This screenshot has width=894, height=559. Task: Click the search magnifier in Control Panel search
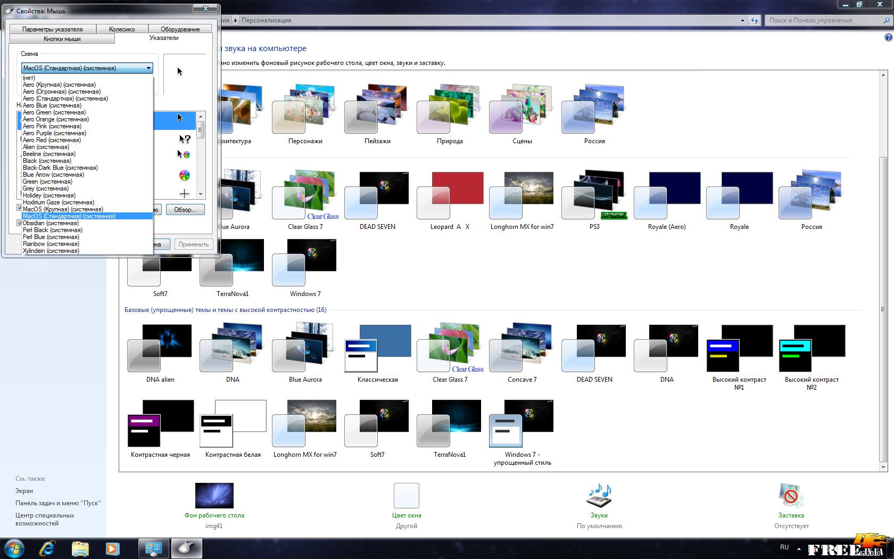point(887,20)
